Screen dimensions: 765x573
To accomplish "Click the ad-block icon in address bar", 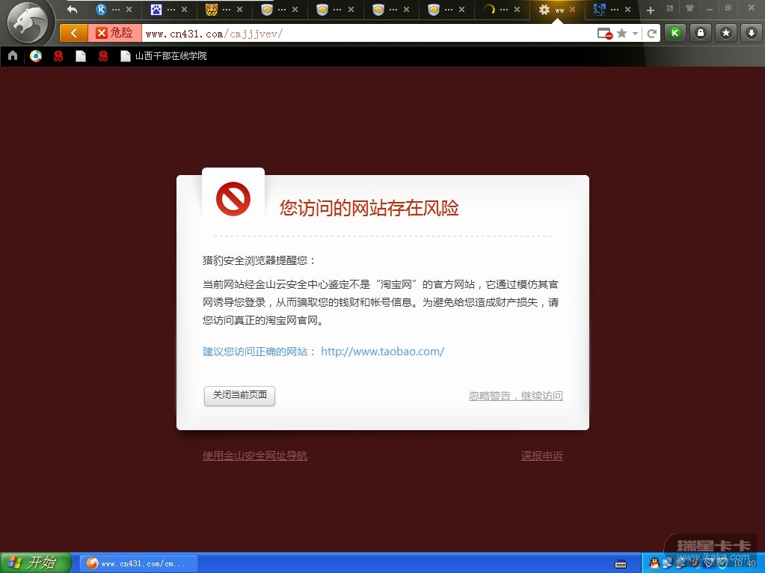I will click(604, 34).
